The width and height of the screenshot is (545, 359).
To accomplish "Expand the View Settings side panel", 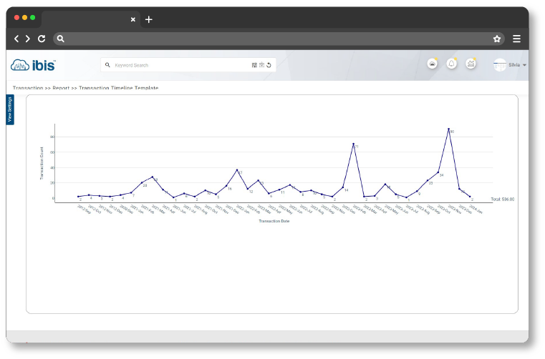I will [10, 109].
